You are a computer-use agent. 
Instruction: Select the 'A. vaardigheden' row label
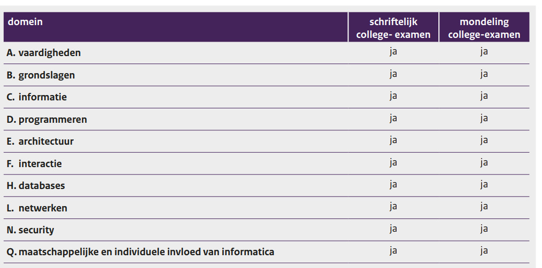coord(44,53)
